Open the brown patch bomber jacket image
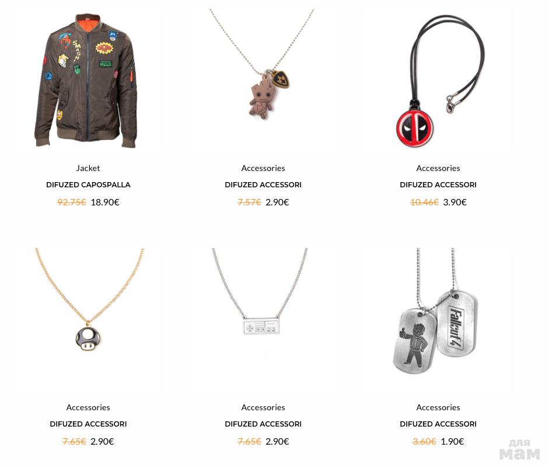Screen dimensions: 549x468 pos(88,81)
